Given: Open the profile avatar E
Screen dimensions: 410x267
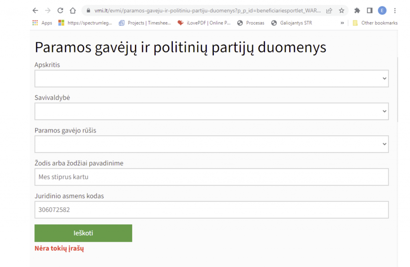Looking at the screenshot, I should 382,10.
